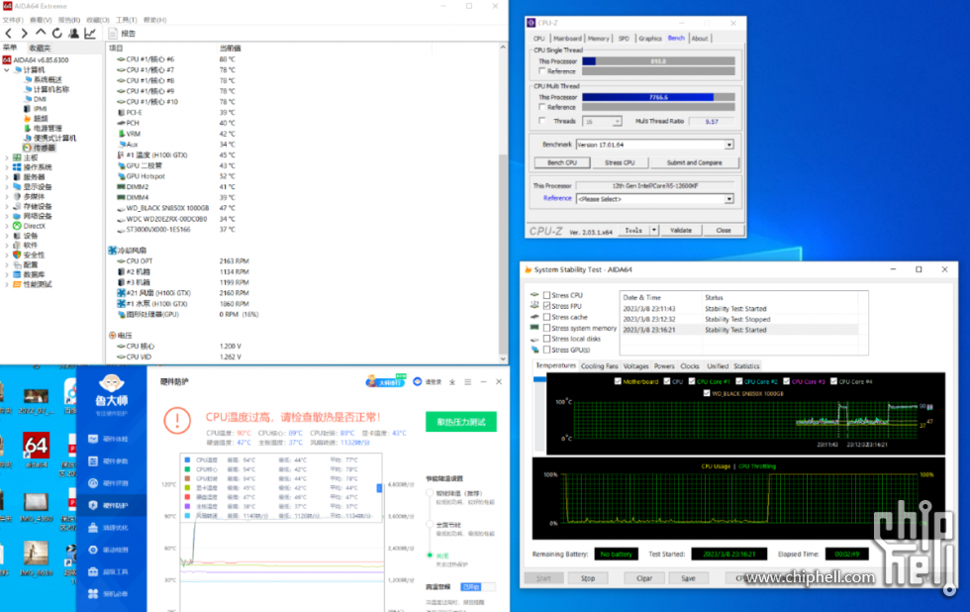Expand the 显示设备 tree node
Image resolution: width=970 pixels, height=612 pixels.
coord(7,187)
